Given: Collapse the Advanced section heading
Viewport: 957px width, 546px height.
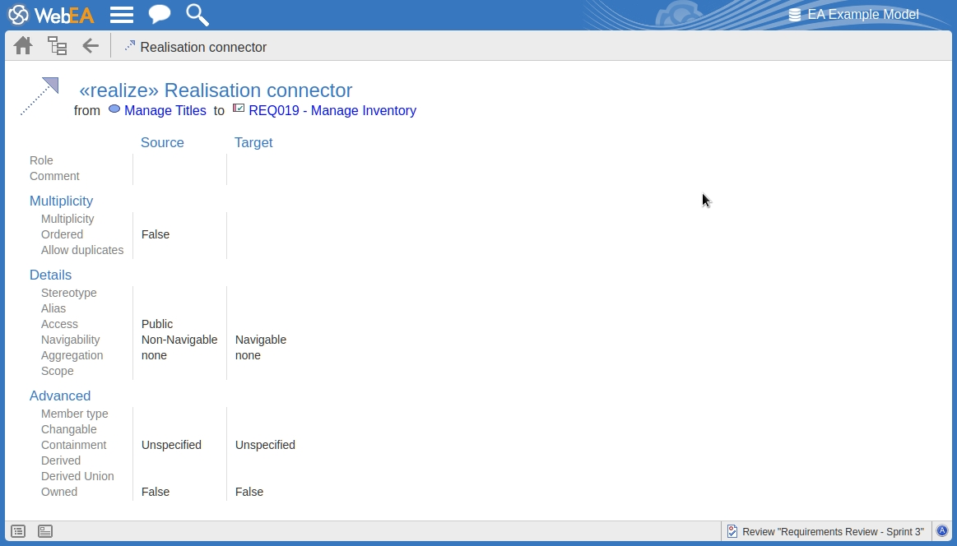Looking at the screenshot, I should (x=60, y=396).
